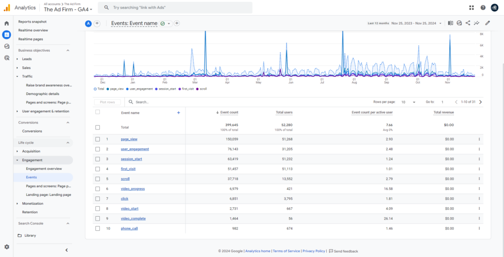Go to Home via house icon
Image resolution: width=504 pixels, height=257 pixels.
tap(6, 23)
